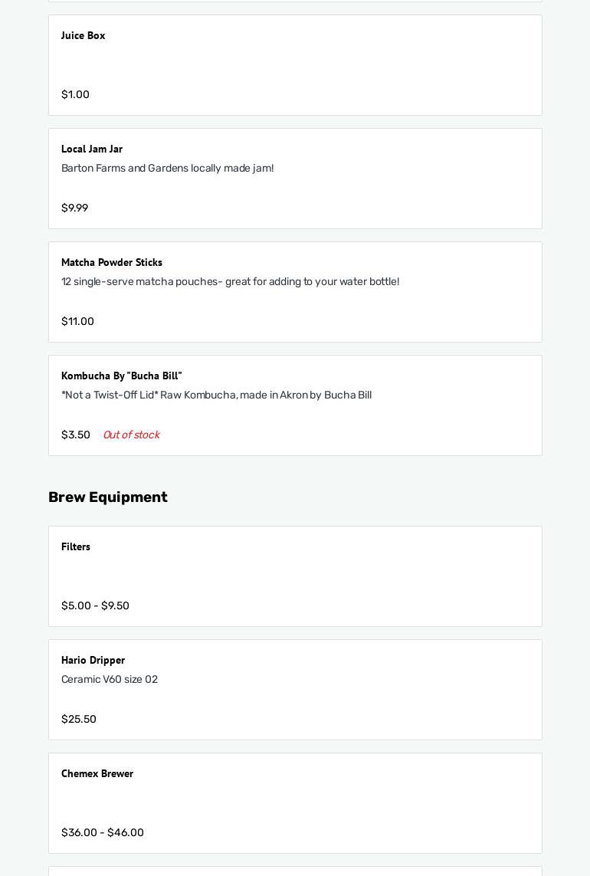Click the $25.50 dripper price
The image size is (590, 876).
78,719
